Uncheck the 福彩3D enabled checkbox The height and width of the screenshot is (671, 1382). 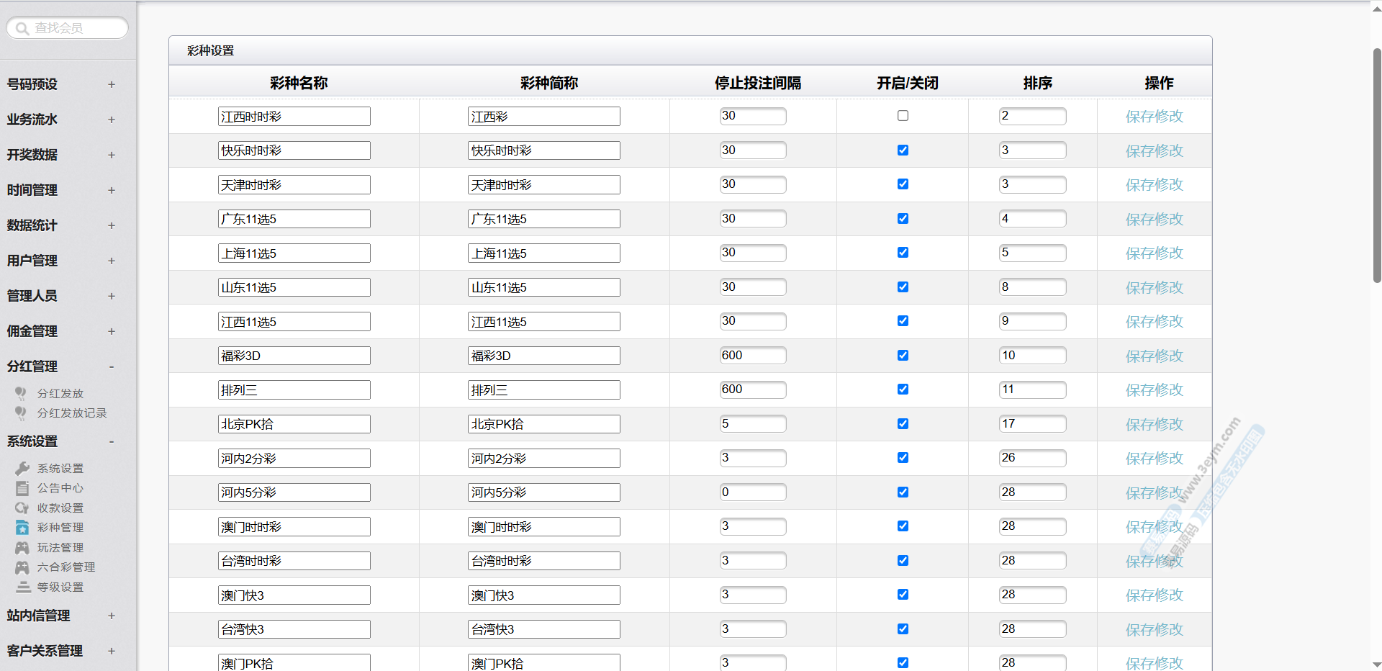pyautogui.click(x=903, y=356)
